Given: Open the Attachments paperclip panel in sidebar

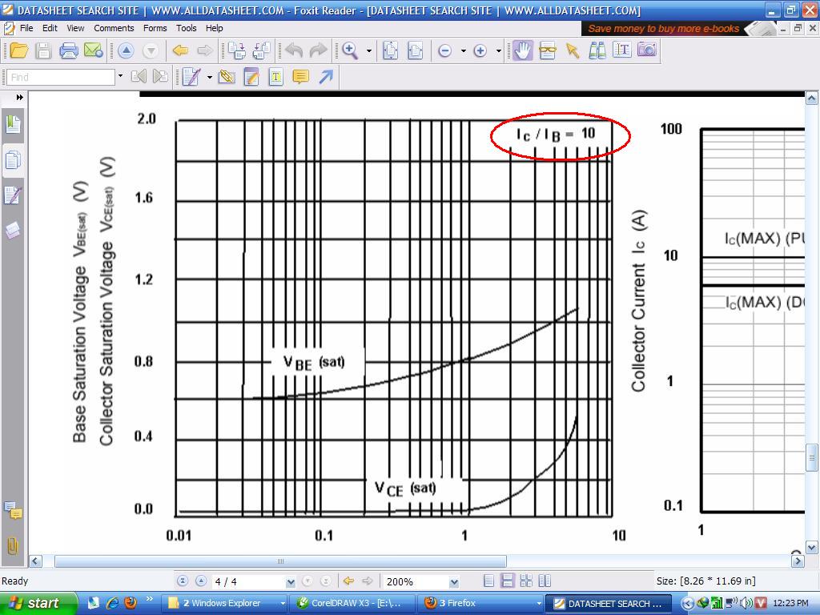Looking at the screenshot, I should [13, 546].
